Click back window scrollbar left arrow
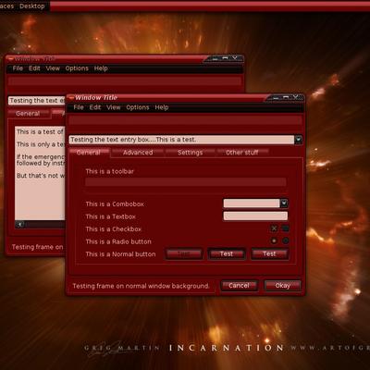 20,225
